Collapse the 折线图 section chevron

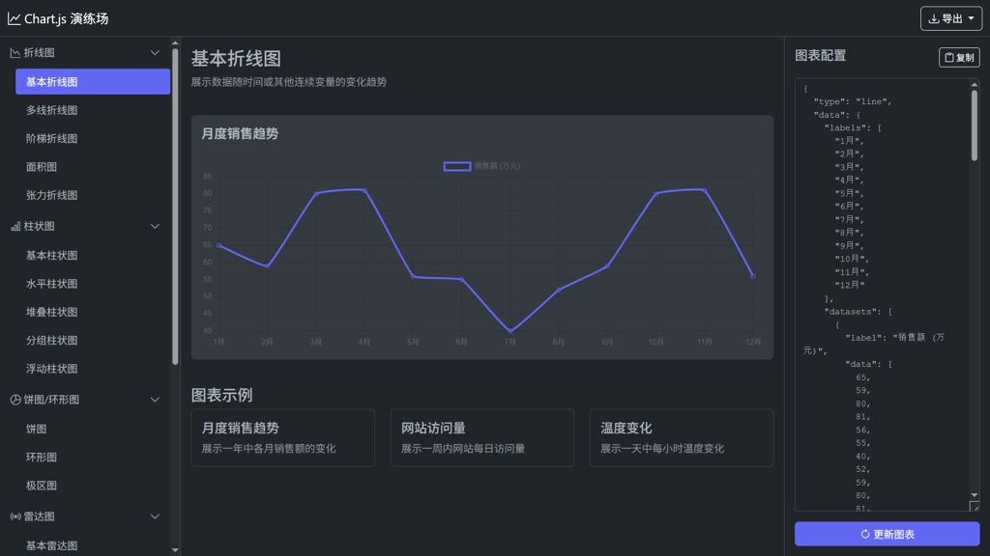(155, 52)
